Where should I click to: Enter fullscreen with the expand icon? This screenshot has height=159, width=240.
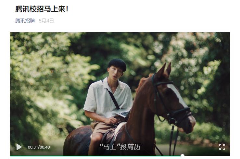click(x=222, y=147)
